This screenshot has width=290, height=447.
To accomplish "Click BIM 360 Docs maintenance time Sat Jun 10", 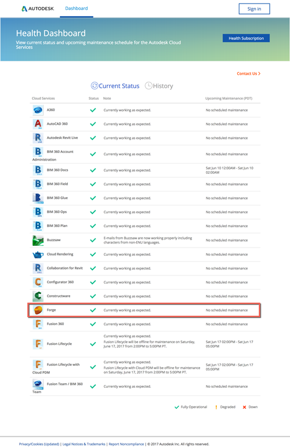I will tap(230, 170).
